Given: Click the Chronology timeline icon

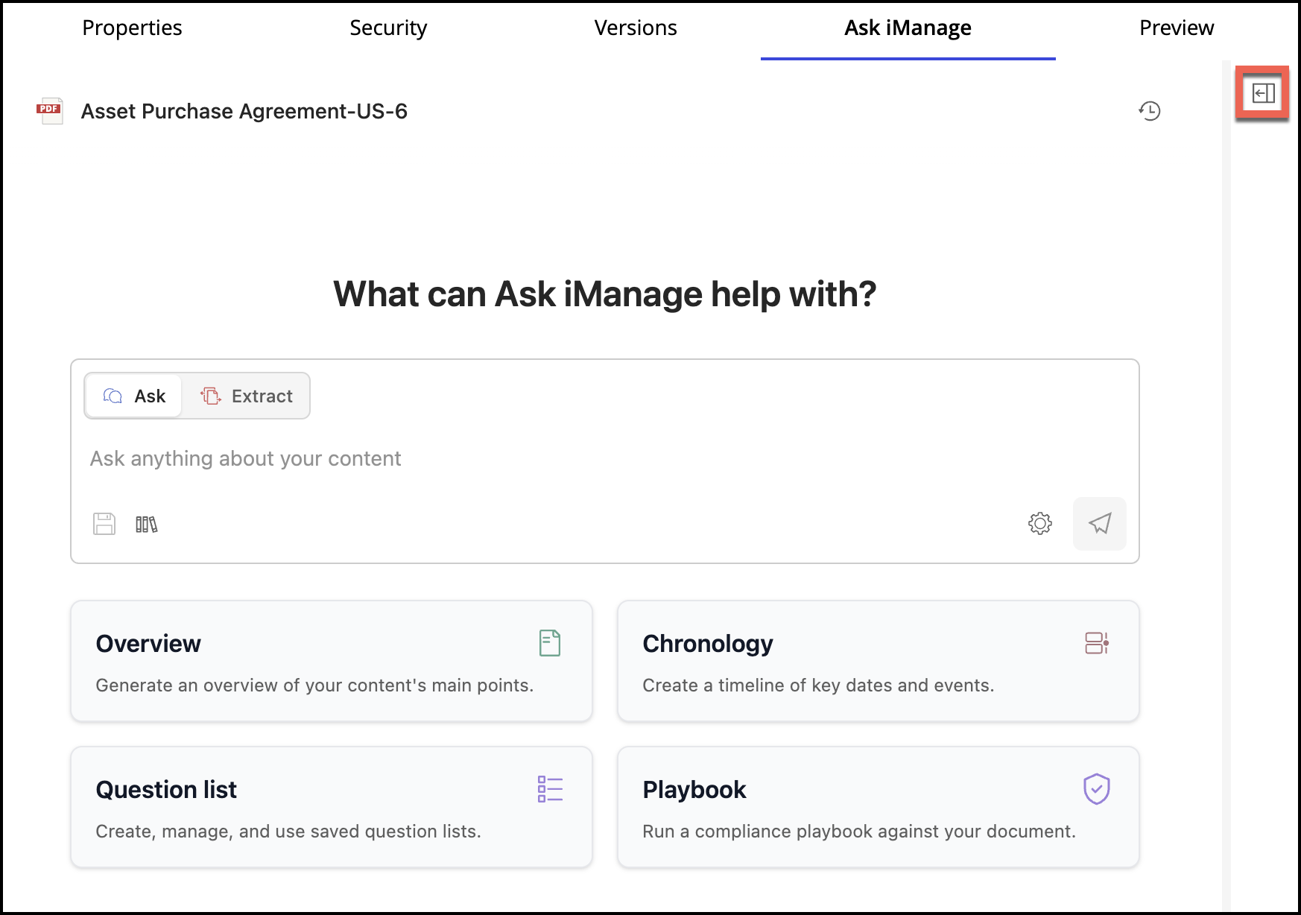Looking at the screenshot, I should pos(1097,643).
